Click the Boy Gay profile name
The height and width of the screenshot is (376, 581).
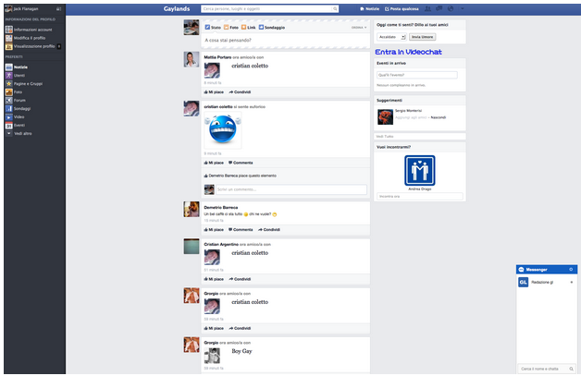coord(241,351)
